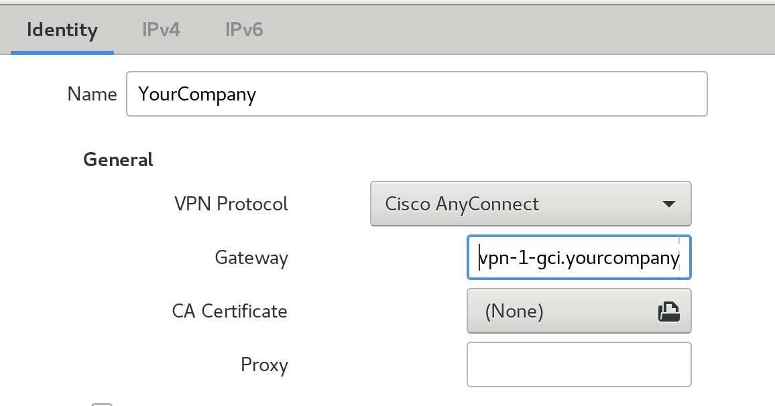Image resolution: width=775 pixels, height=406 pixels.
Task: Click the General section heading
Action: coord(118,159)
